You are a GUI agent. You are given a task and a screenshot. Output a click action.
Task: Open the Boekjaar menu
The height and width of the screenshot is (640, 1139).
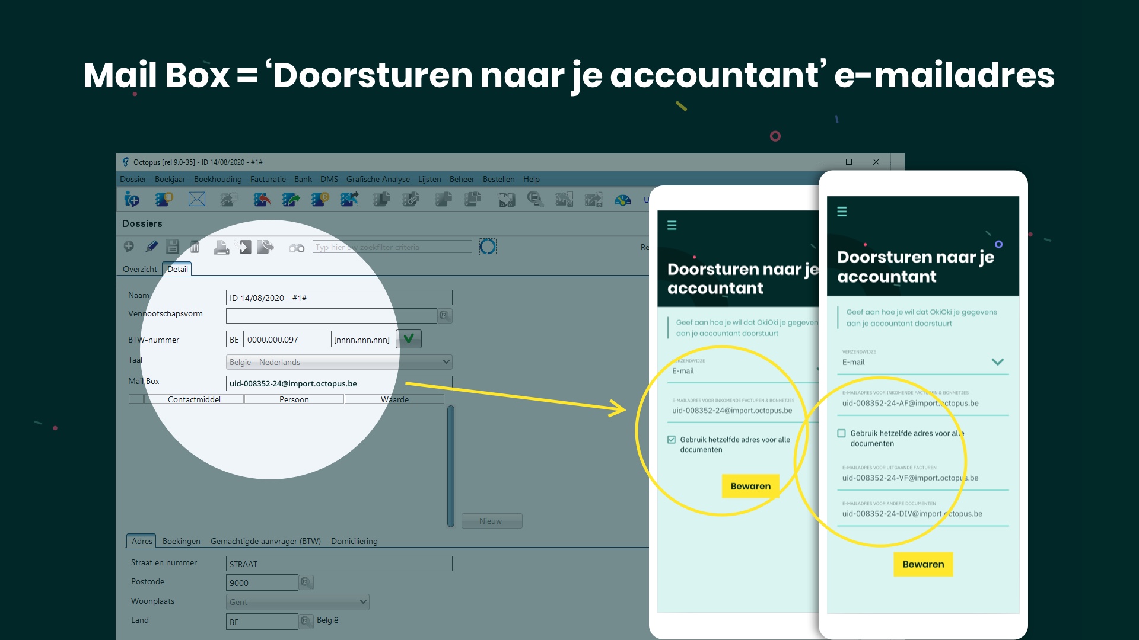[170, 179]
